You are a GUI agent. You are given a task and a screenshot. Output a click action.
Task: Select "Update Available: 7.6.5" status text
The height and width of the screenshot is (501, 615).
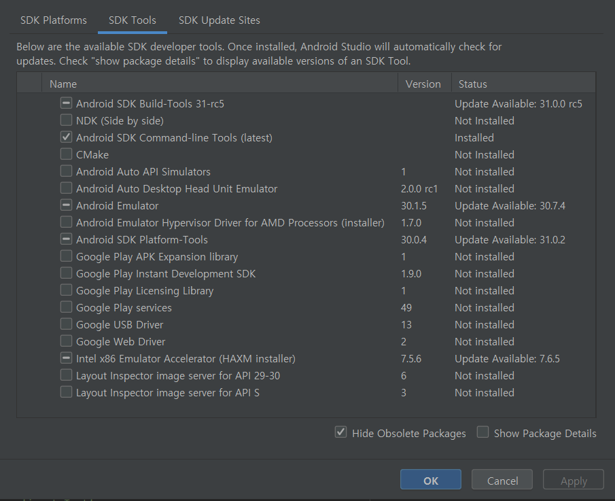(x=507, y=359)
